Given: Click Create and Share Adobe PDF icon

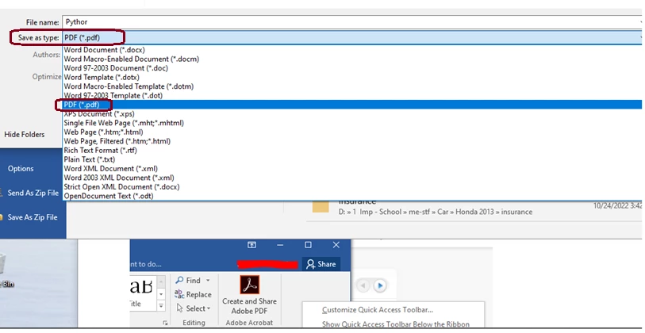Looking at the screenshot, I should (x=249, y=285).
